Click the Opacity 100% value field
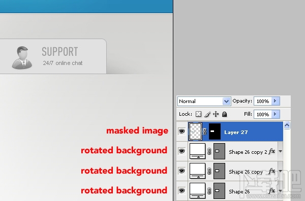This screenshot has width=305, height=201. tap(263, 101)
